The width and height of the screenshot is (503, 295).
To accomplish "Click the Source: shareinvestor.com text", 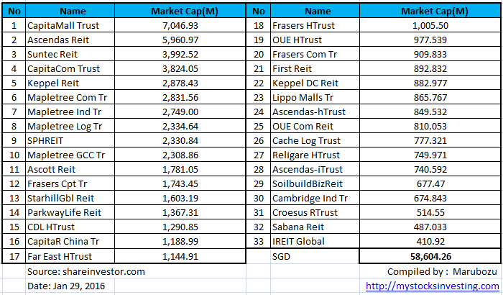I will tap(86, 271).
